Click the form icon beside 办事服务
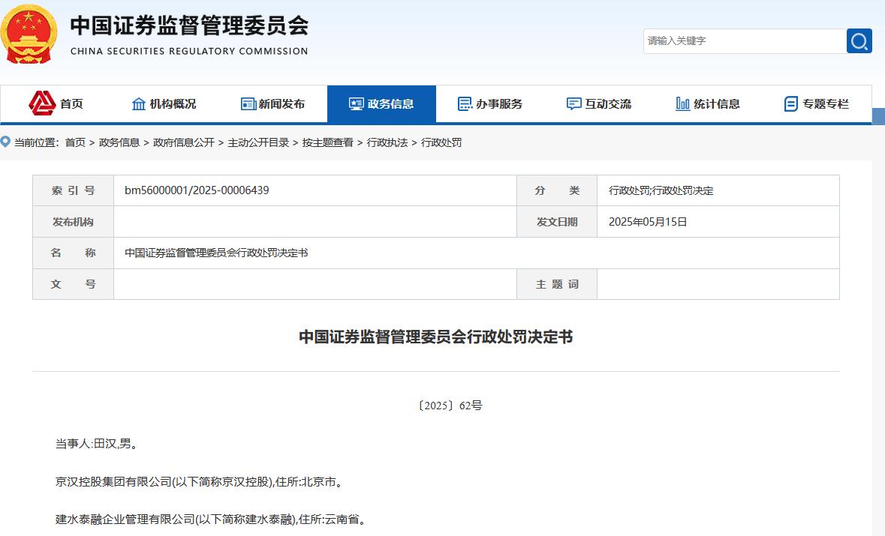Screen dimensions: 885x536 (x=465, y=103)
